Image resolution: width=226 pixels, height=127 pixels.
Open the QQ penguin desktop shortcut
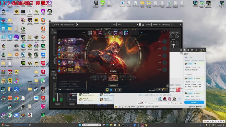point(30,116)
